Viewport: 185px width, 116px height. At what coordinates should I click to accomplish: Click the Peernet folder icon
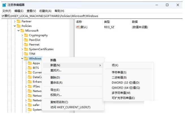pos(26,45)
